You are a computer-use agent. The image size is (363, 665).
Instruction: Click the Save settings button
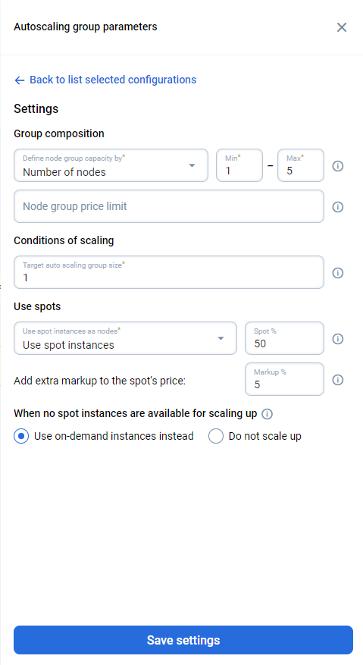coord(183,640)
